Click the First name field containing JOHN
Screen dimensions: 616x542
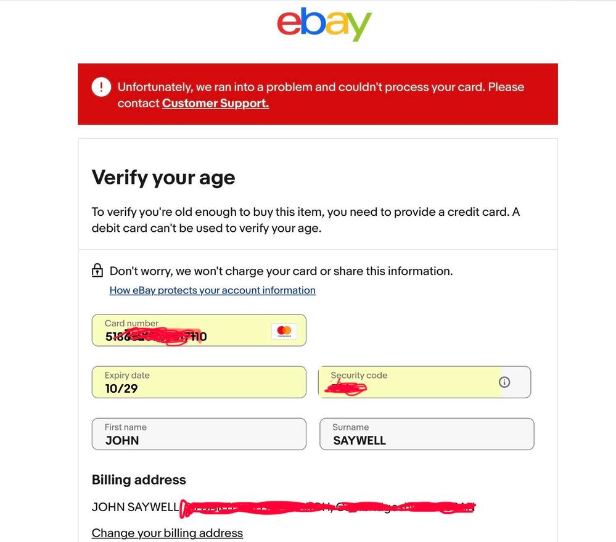tap(199, 434)
